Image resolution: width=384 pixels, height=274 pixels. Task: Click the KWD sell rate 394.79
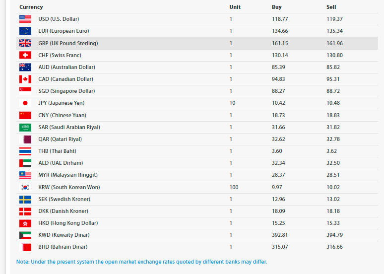(x=334, y=235)
